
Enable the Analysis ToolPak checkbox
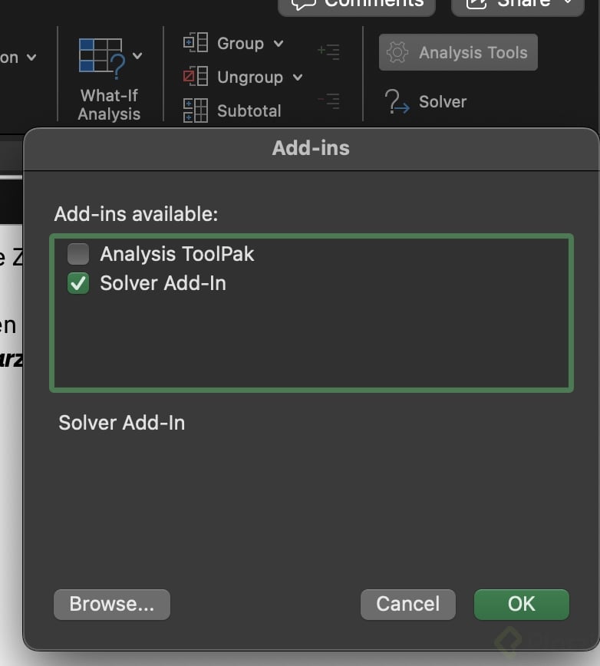(78, 254)
